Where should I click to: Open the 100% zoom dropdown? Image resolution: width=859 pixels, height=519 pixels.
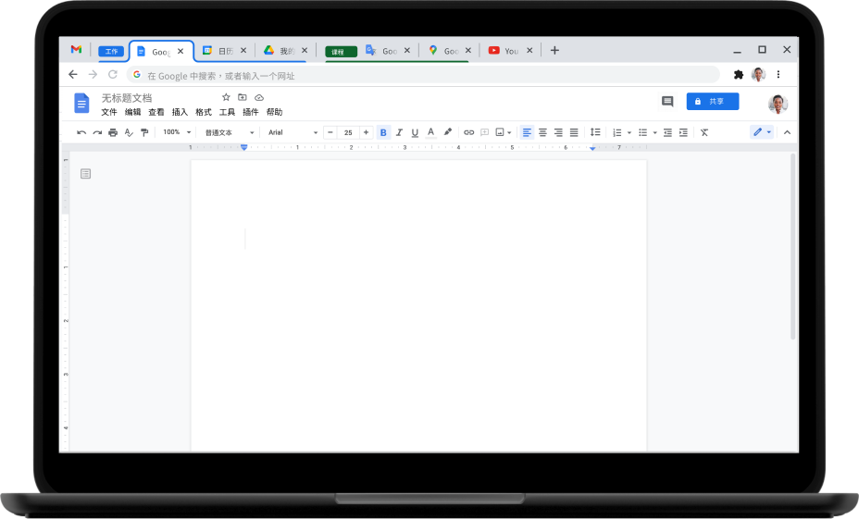pos(177,132)
